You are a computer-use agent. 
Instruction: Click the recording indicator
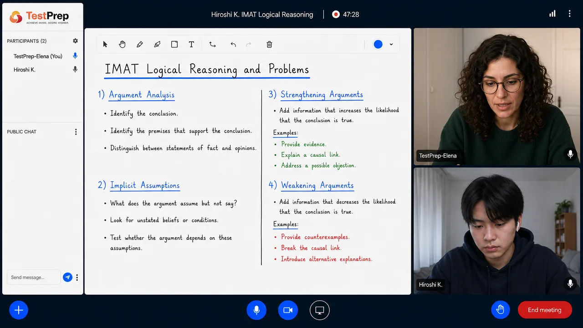tap(336, 14)
